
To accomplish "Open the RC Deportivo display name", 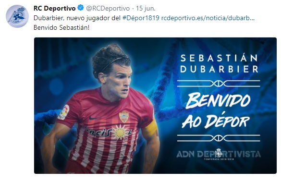I will coord(55,8).
